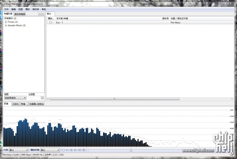Open the 视图 menu
This screenshot has height=159, width=237.
click(x=20, y=9)
